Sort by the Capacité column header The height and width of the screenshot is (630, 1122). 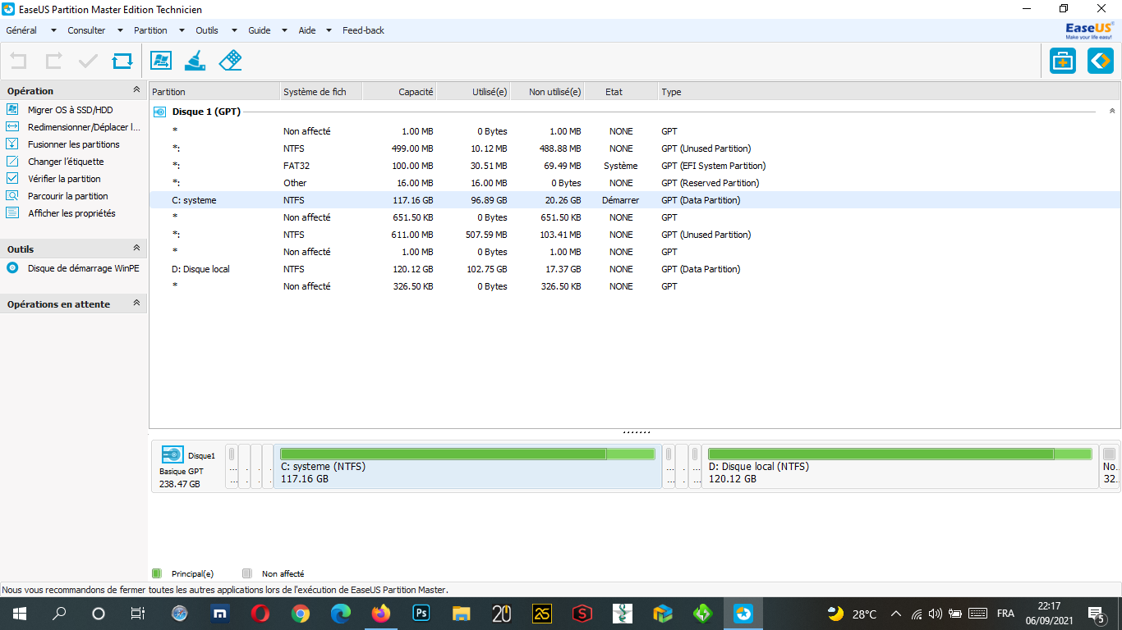click(399, 92)
